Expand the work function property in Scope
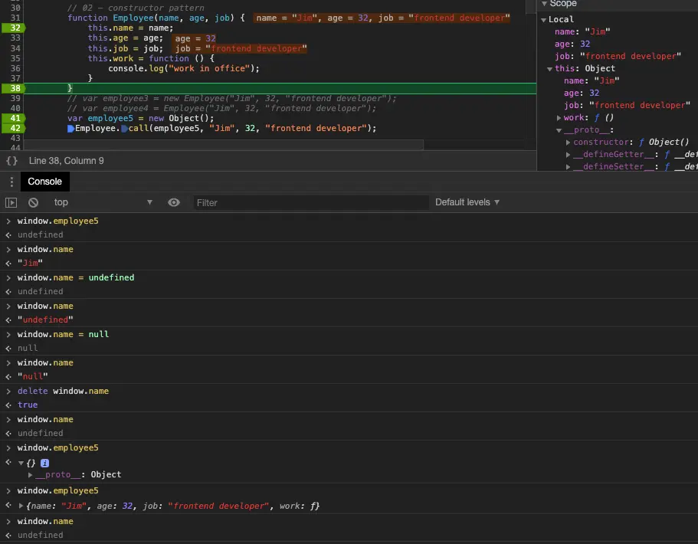This screenshot has height=544, width=698. tap(559, 118)
